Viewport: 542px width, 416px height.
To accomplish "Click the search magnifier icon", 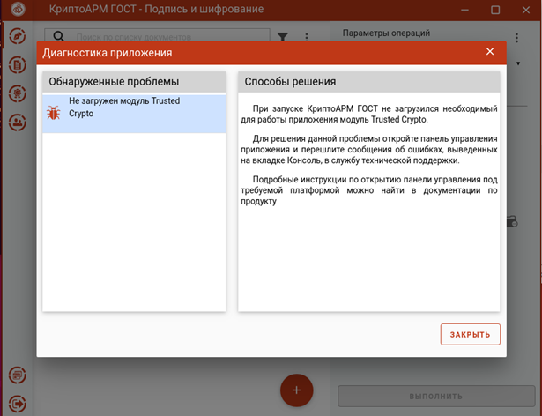I will point(59,36).
